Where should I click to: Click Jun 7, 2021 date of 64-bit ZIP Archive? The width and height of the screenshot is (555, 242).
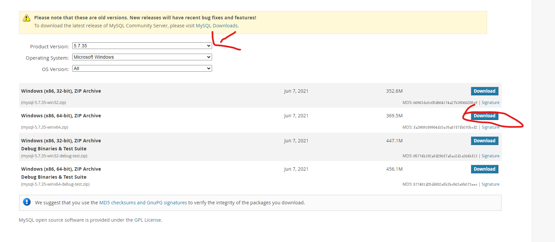pyautogui.click(x=296, y=116)
